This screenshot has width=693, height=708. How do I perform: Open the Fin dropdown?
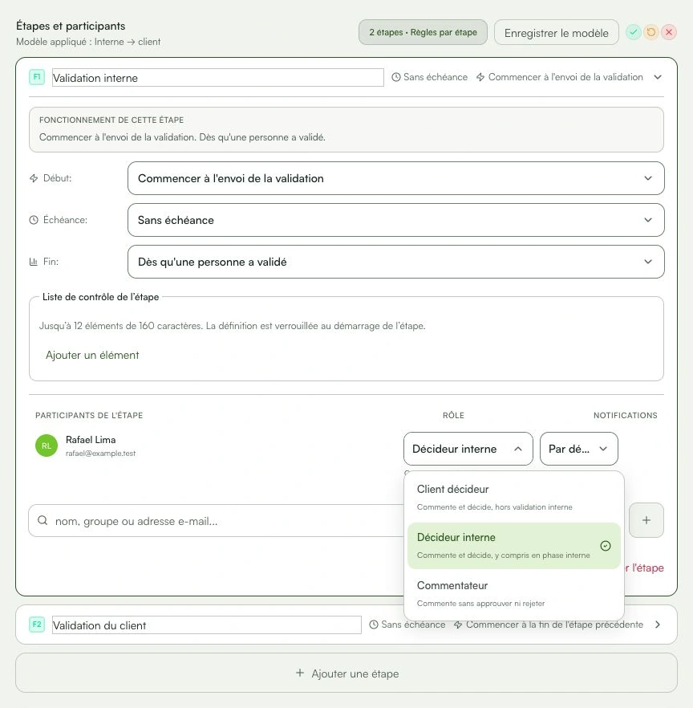pyautogui.click(x=395, y=262)
